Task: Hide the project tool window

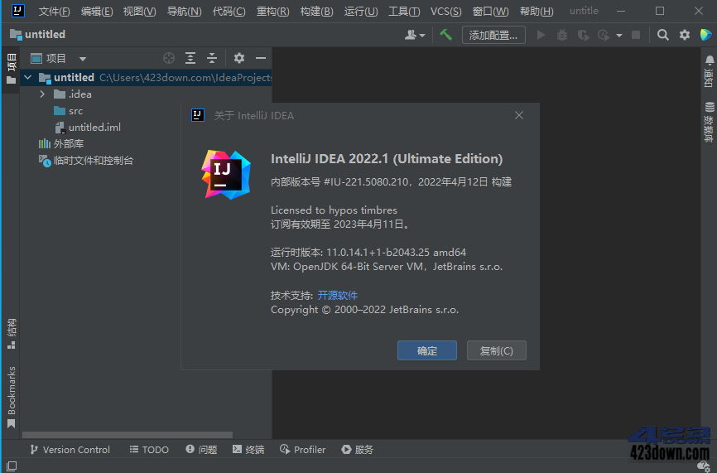Action: coord(261,58)
